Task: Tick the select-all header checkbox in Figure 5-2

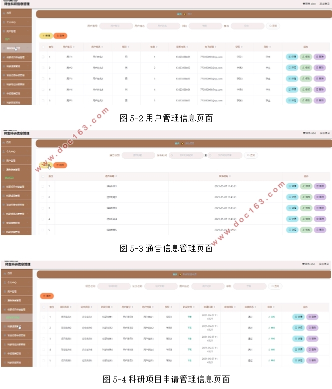Action: pos(43,47)
